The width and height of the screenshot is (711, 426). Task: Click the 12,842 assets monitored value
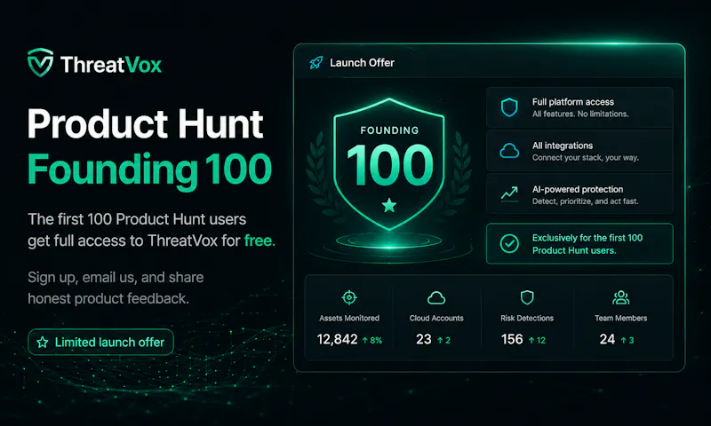coord(337,339)
